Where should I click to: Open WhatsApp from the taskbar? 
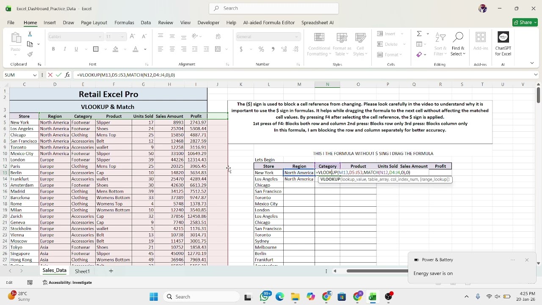tap(265, 297)
